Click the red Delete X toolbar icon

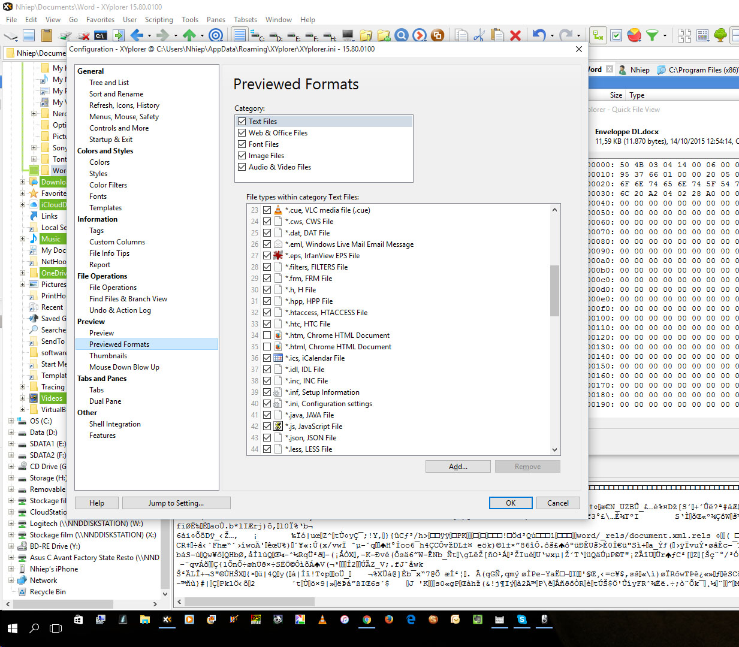515,35
